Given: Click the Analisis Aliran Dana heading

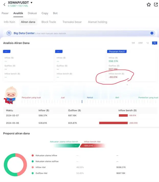Looking at the screenshot, I should click(x=16, y=43).
